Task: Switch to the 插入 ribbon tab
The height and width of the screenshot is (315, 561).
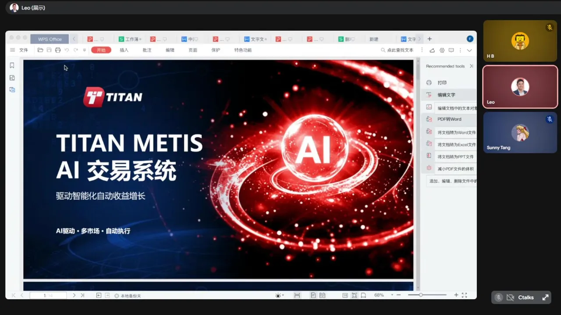Action: (124, 50)
